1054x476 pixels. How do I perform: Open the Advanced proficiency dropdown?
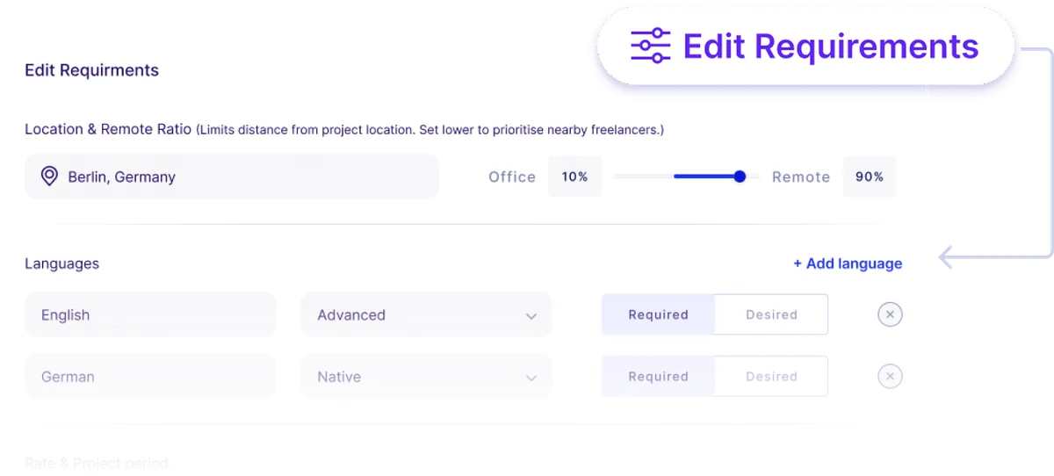[426, 314]
